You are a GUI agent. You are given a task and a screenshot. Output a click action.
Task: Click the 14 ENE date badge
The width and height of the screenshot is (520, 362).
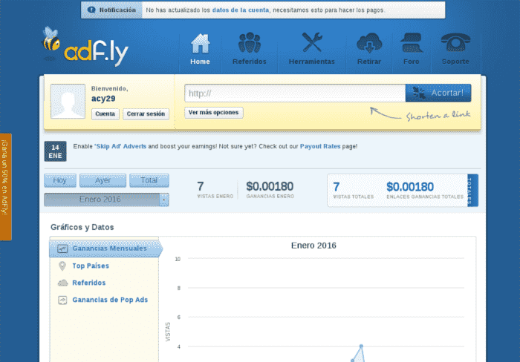tap(56, 151)
